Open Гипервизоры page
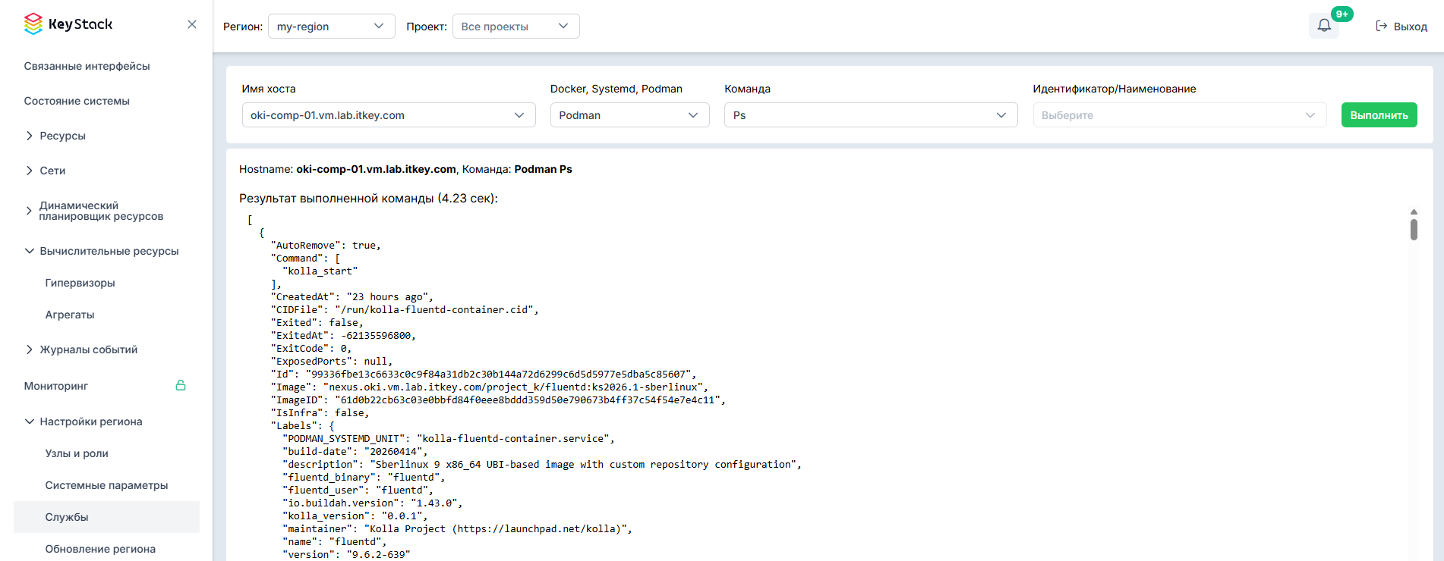Viewport: 1444px width, 561px height. 80,283
